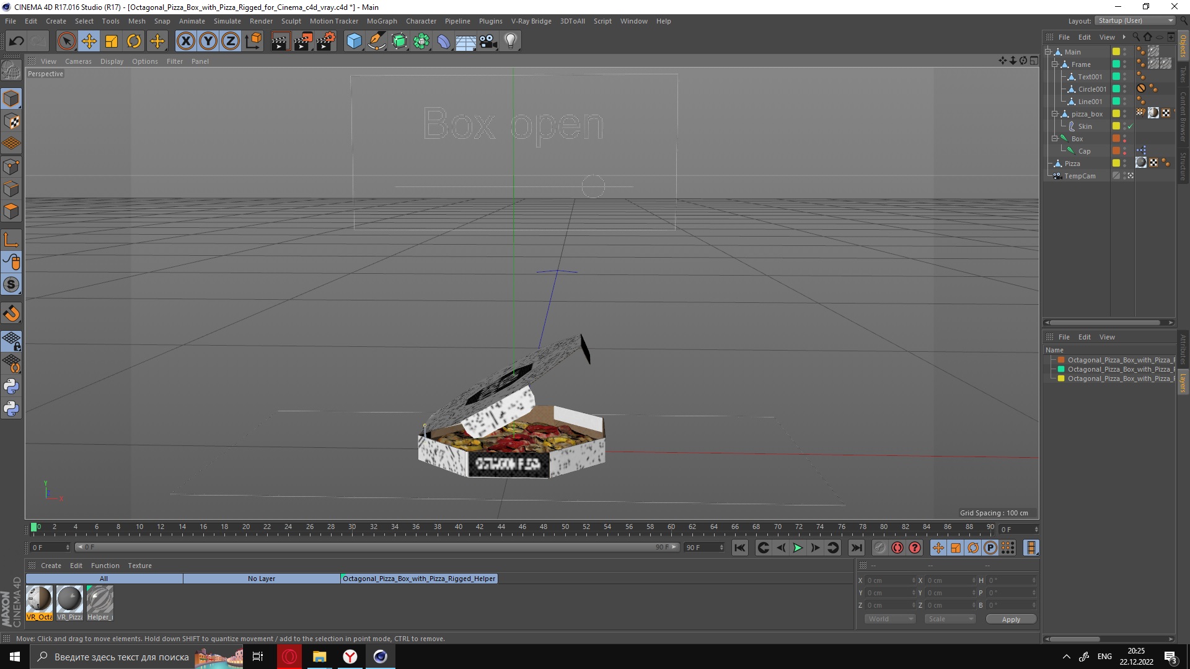This screenshot has height=669, width=1190.
Task: Play the animation forwards
Action: click(x=798, y=548)
